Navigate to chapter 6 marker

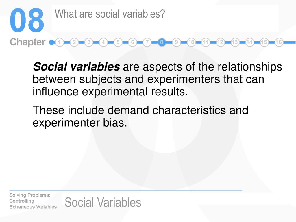click(132, 42)
